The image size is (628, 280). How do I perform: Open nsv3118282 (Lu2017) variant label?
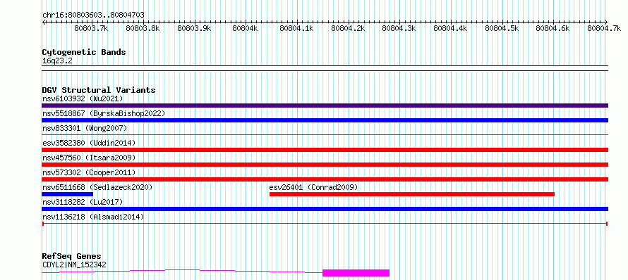tap(83, 202)
